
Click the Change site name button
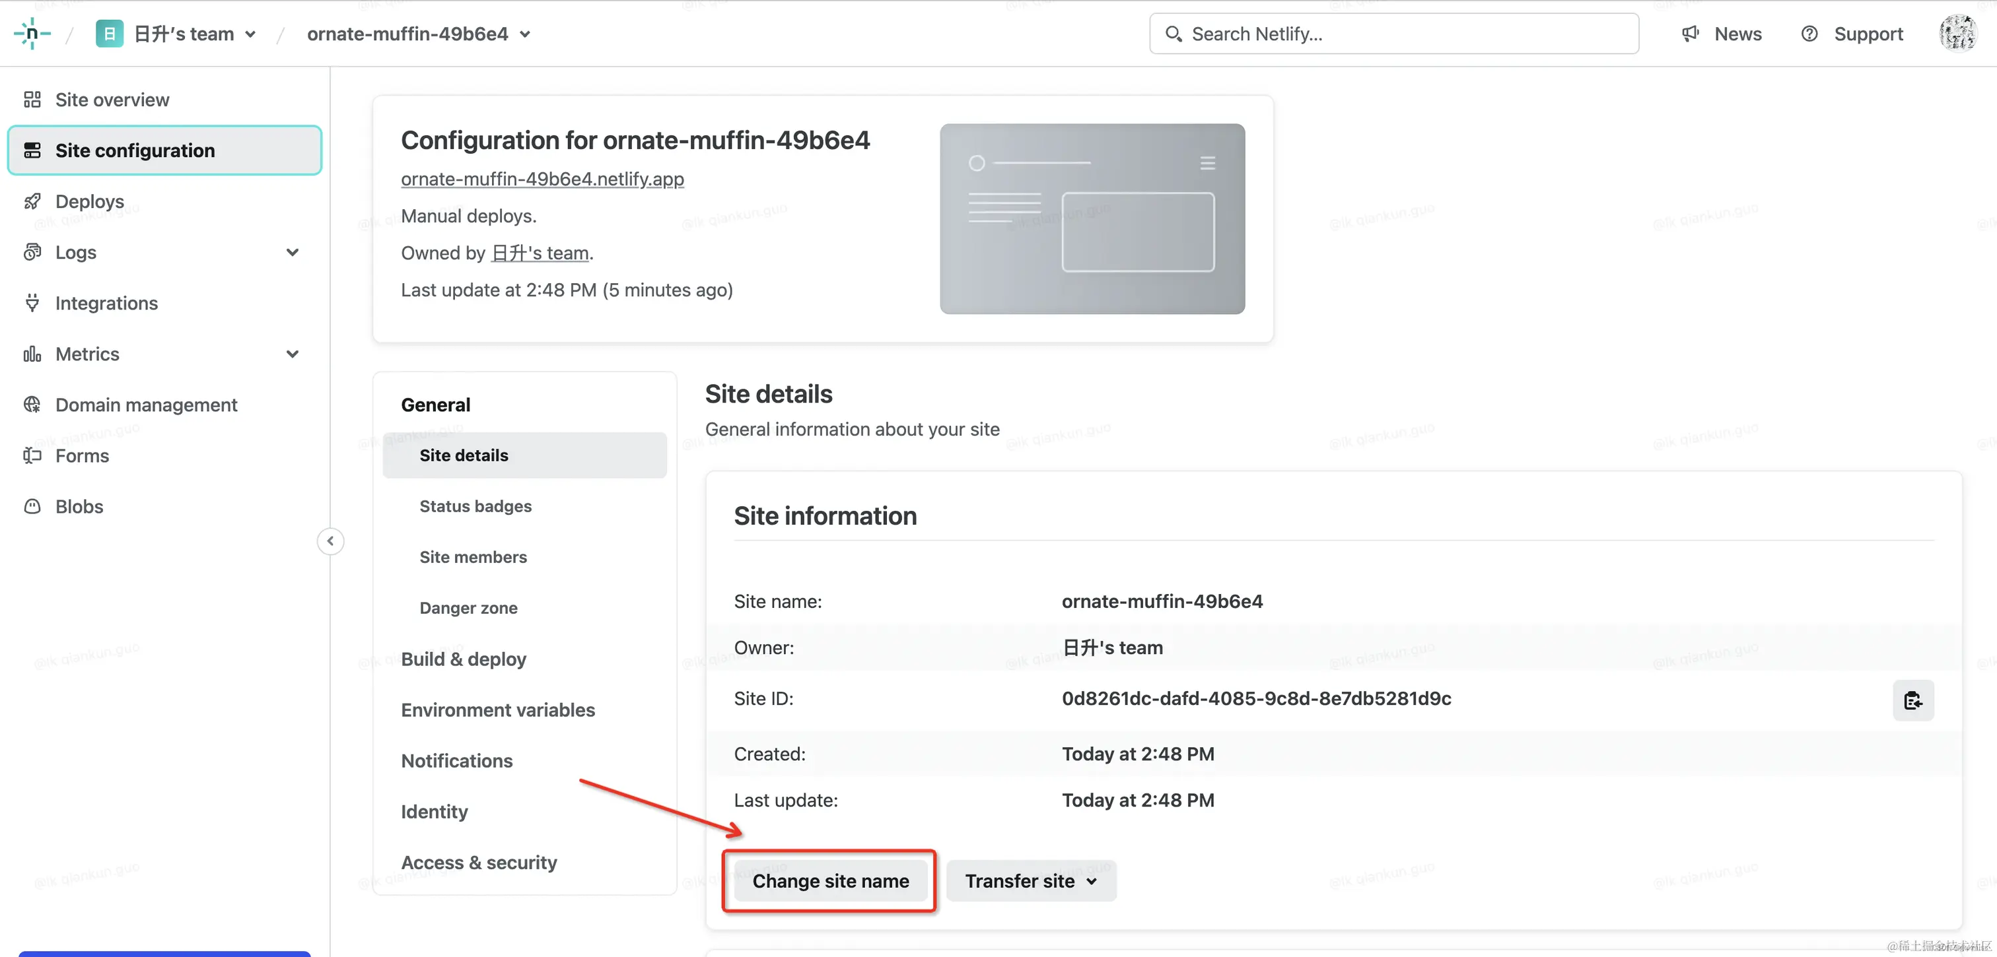pyautogui.click(x=830, y=881)
